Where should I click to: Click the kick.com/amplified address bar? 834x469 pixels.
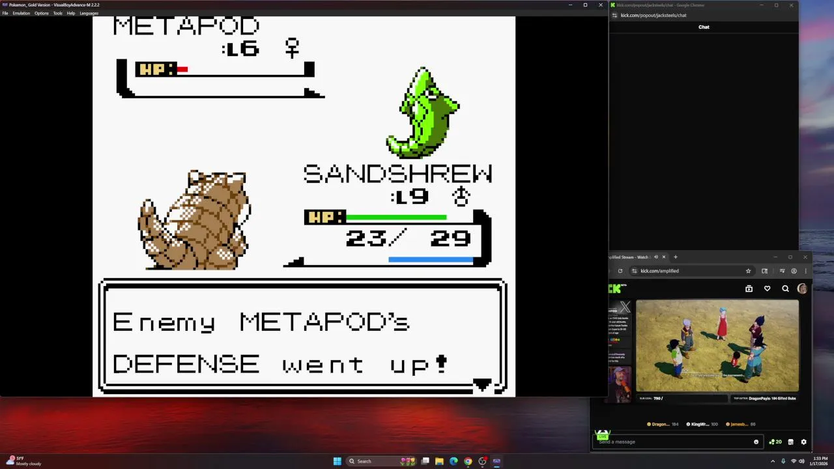click(691, 271)
